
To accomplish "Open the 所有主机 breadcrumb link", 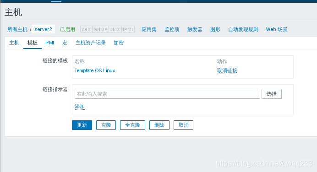I will [x=17, y=29].
